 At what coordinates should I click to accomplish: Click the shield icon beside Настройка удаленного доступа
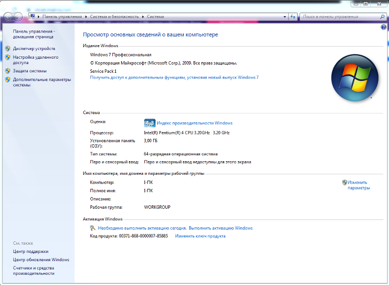pos(8,57)
